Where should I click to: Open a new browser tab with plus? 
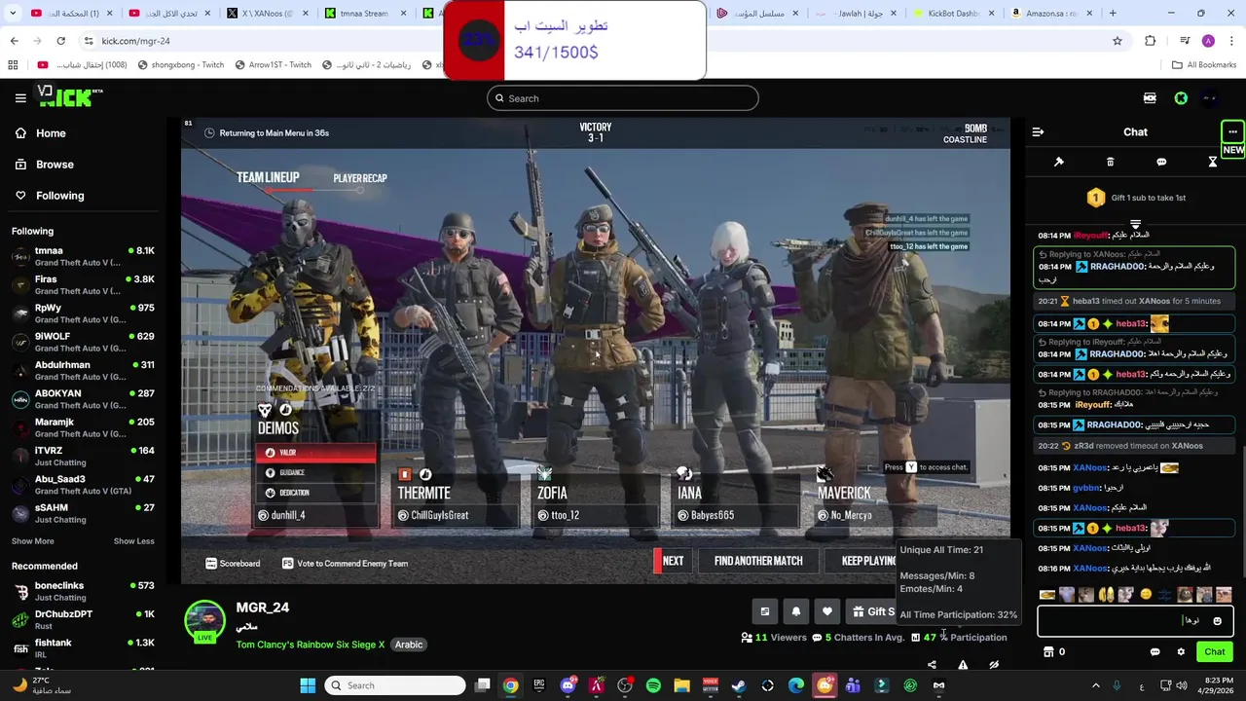(1113, 14)
